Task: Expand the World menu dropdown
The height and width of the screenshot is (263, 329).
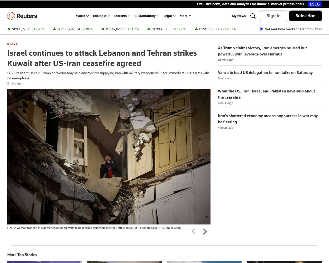Action: (x=82, y=16)
